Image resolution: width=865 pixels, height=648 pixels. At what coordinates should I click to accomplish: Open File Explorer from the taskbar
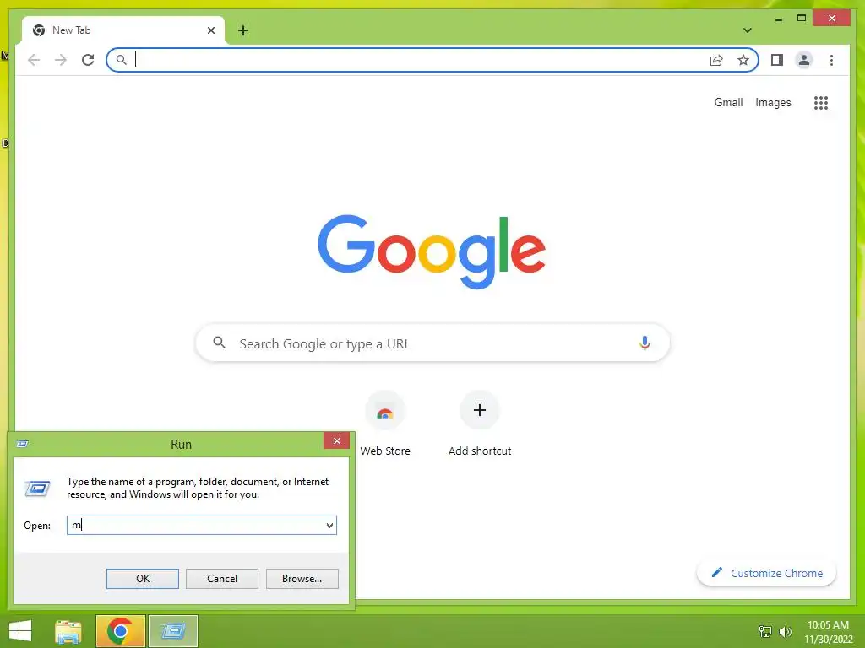68,631
